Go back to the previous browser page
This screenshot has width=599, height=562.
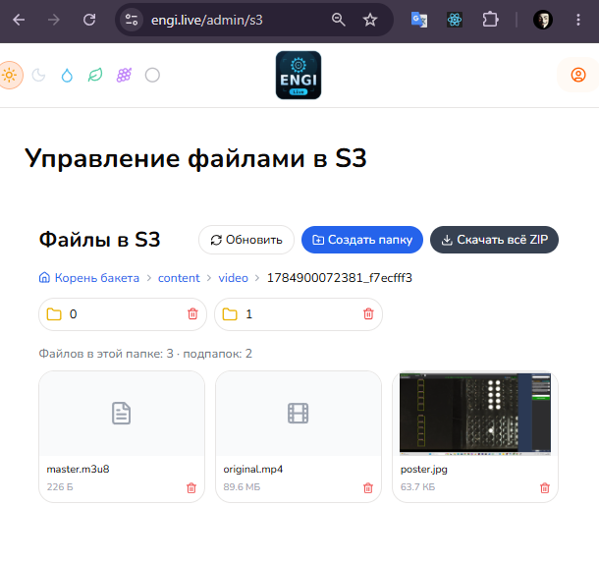click(19, 20)
